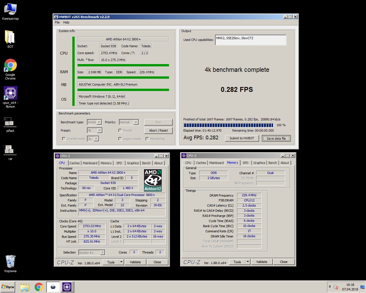Click the Run button
The height and width of the screenshot is (293, 366).
pyautogui.click(x=158, y=122)
